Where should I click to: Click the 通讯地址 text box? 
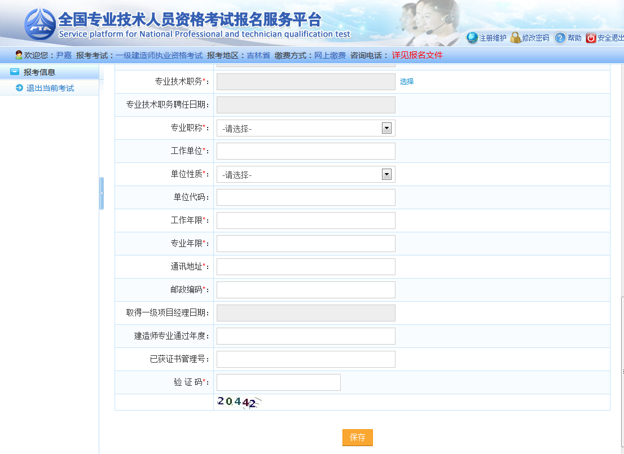[x=306, y=267]
